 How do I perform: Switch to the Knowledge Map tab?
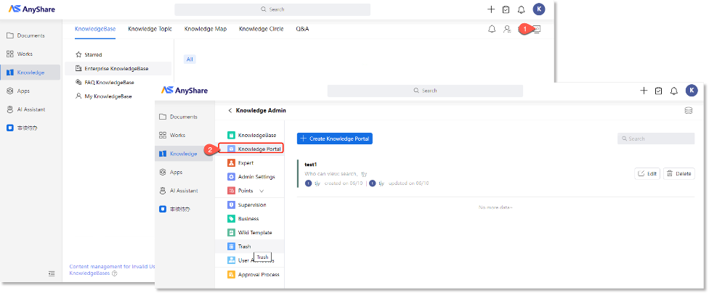[x=204, y=29]
